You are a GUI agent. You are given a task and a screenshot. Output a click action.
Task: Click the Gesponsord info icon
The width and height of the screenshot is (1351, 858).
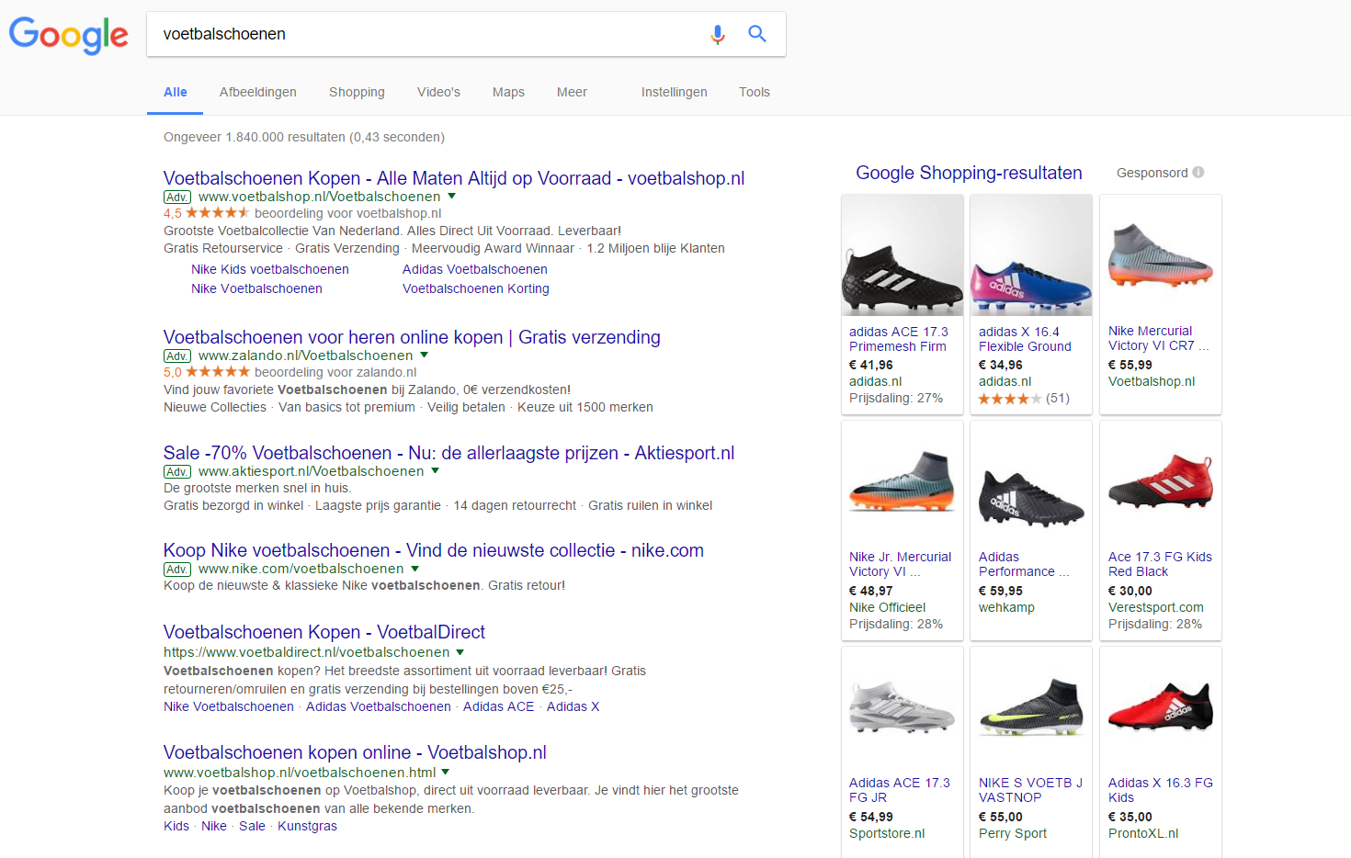(x=1198, y=173)
